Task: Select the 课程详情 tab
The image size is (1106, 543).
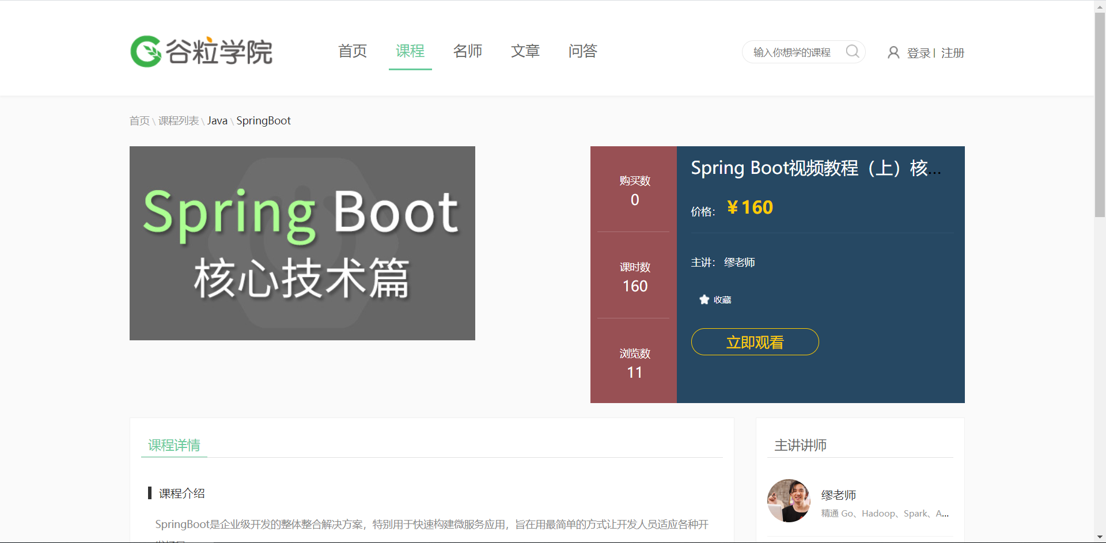Action: point(174,445)
